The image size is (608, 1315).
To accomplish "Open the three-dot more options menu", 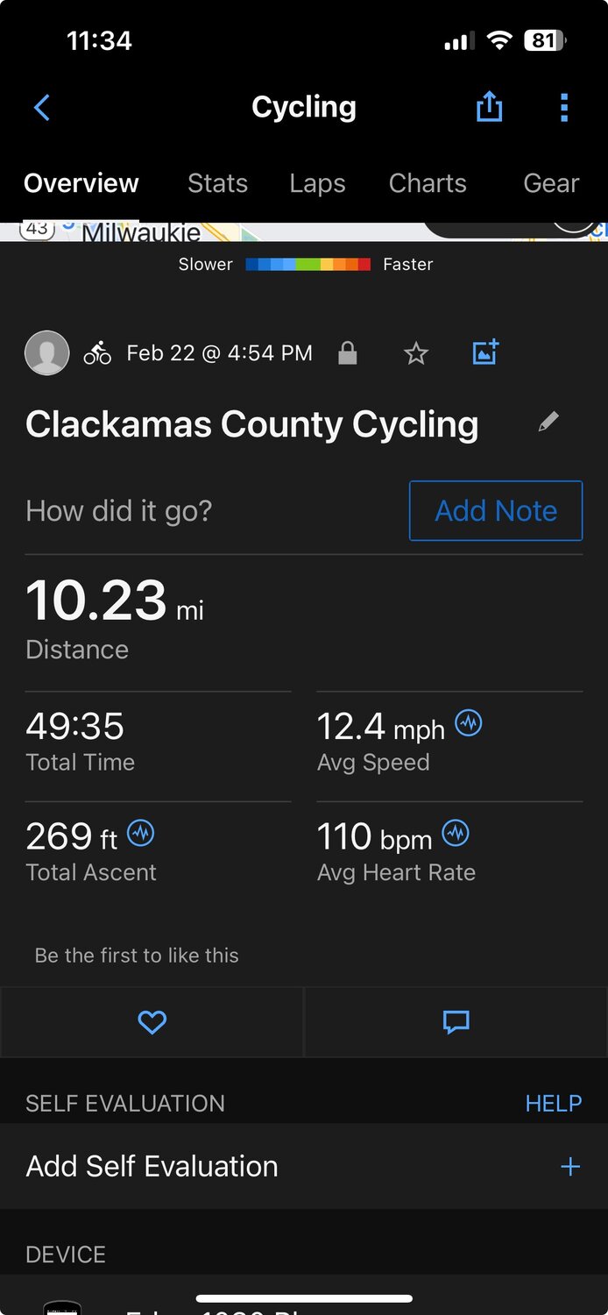I will (x=563, y=107).
